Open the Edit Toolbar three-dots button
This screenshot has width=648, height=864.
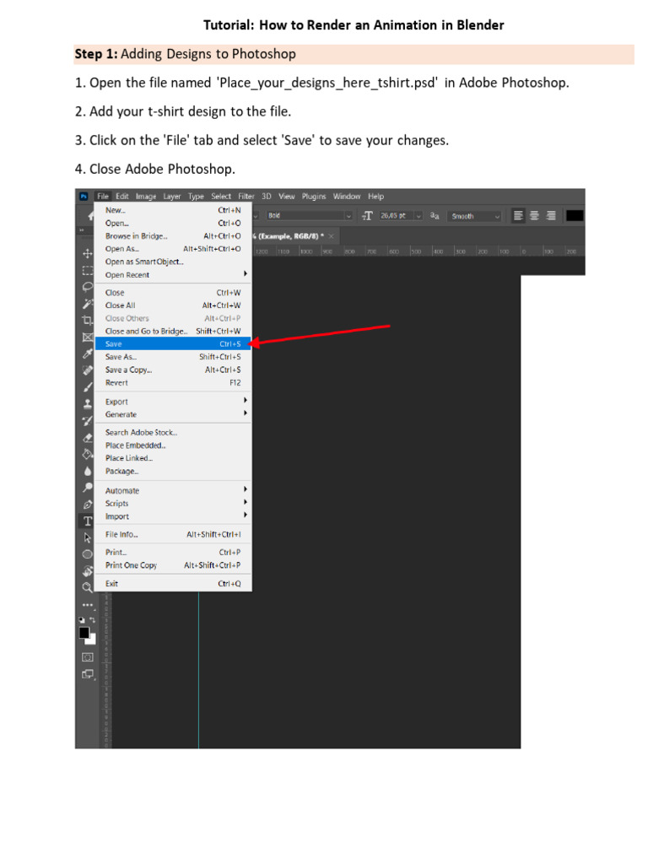pyautogui.click(x=87, y=604)
